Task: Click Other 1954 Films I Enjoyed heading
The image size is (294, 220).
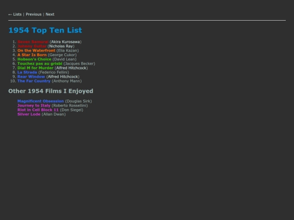Action: coord(51,91)
